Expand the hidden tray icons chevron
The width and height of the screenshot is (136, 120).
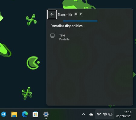click(x=83, y=114)
